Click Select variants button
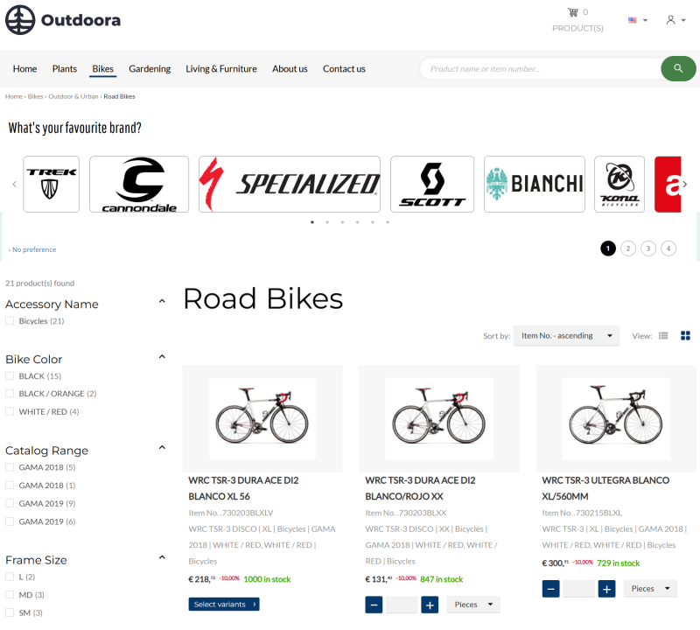 click(224, 604)
